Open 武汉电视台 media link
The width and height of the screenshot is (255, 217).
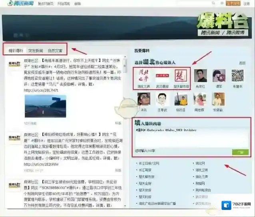[203, 203]
